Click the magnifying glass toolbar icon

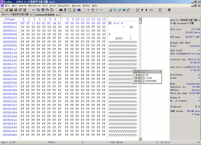[x=129, y=10]
